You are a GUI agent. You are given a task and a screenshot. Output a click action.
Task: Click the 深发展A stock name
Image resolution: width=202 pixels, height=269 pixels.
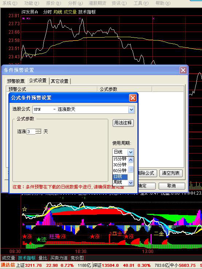[30, 12]
